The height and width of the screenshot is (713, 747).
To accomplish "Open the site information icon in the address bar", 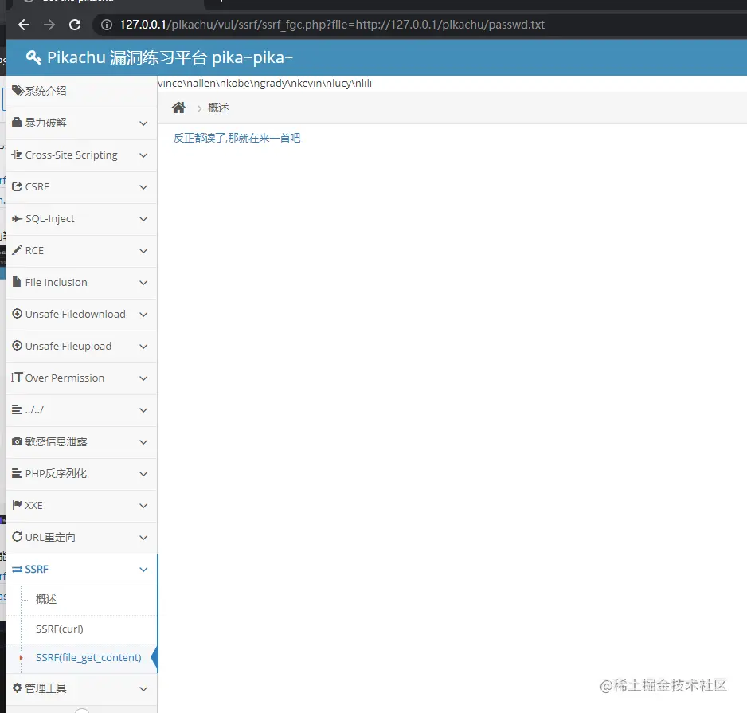I will (107, 25).
